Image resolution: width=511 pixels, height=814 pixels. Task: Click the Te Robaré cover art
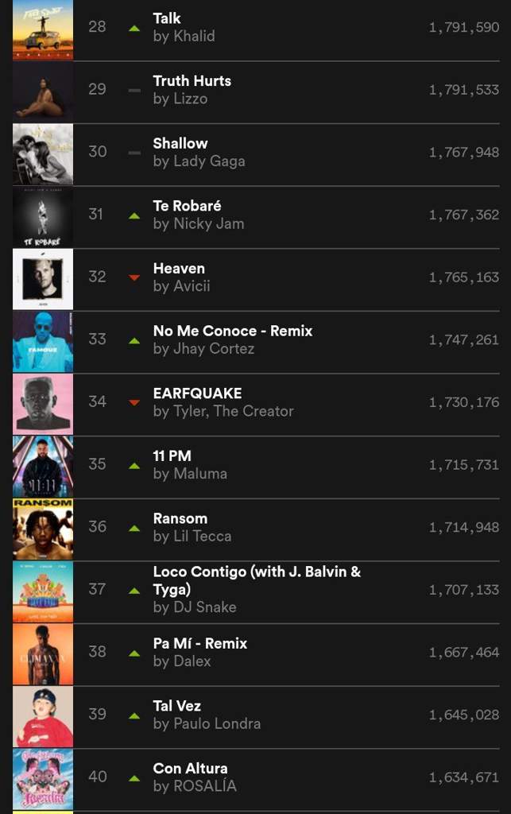pyautogui.click(x=43, y=217)
